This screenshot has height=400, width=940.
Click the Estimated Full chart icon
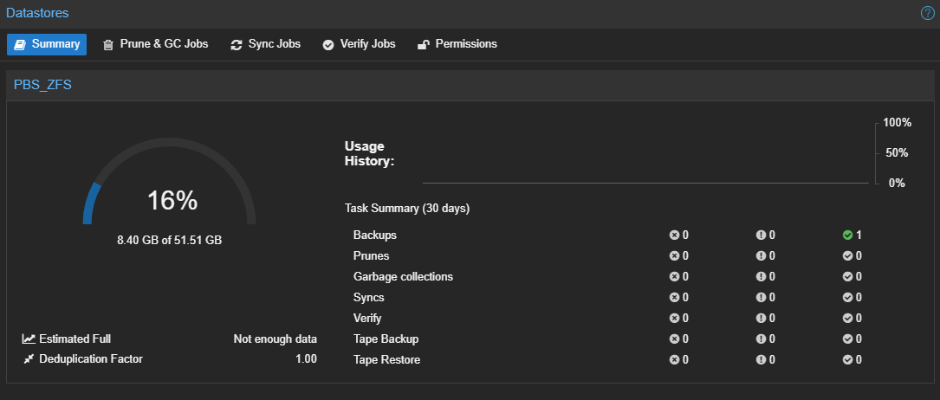click(x=29, y=339)
